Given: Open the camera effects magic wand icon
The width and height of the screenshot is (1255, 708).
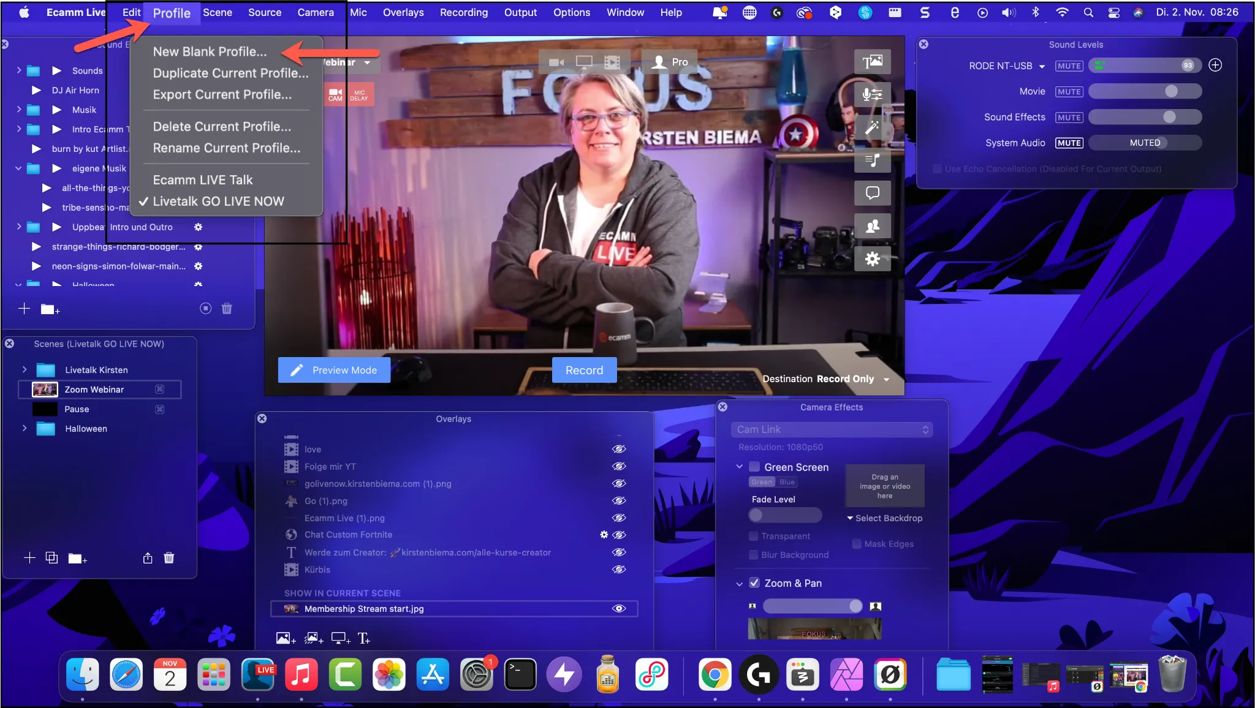Looking at the screenshot, I should tap(872, 127).
